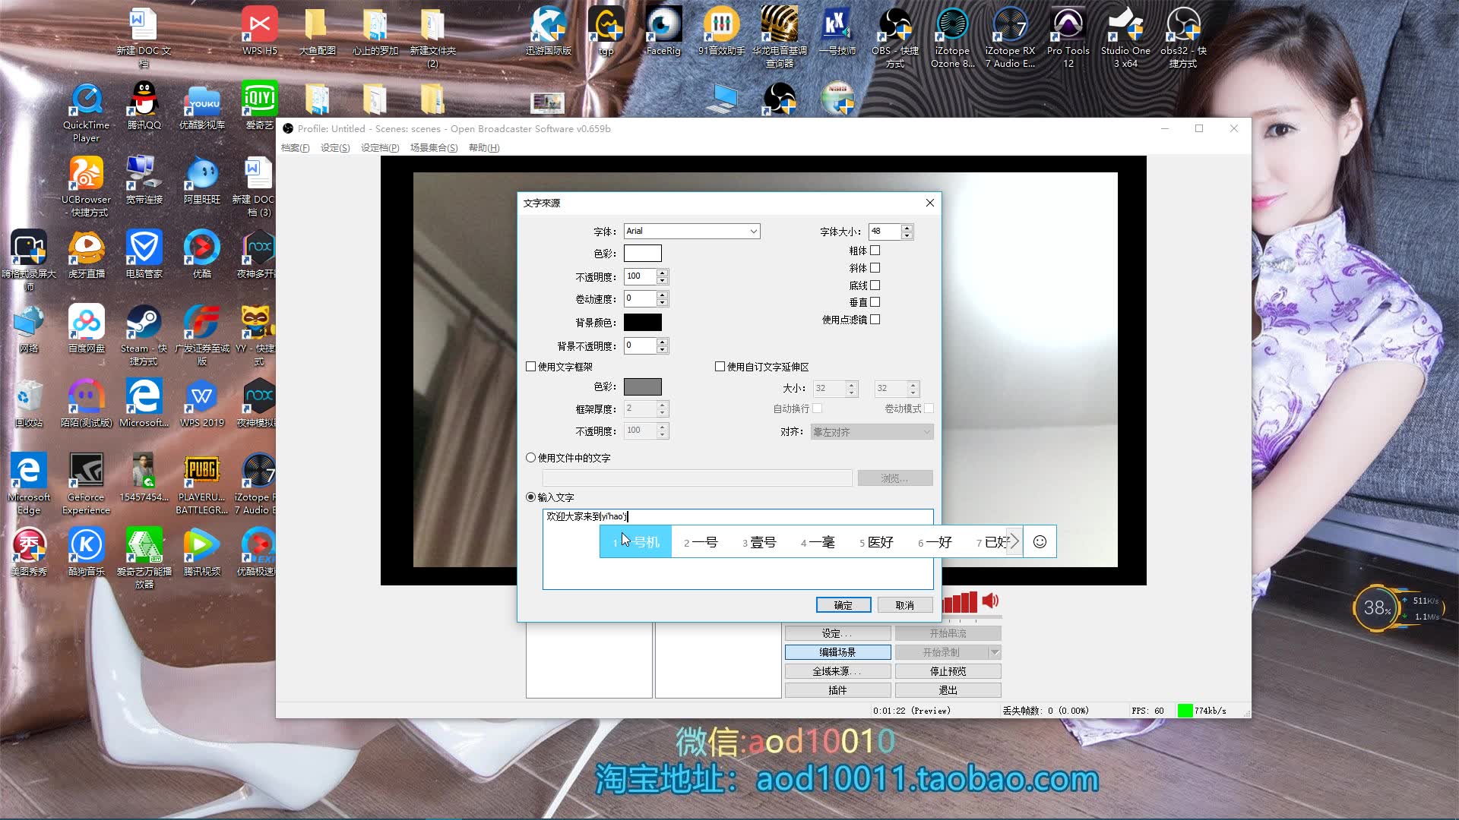Select background 背景颜色 color swatch
Screen dimensions: 1459x820
[641, 321]
